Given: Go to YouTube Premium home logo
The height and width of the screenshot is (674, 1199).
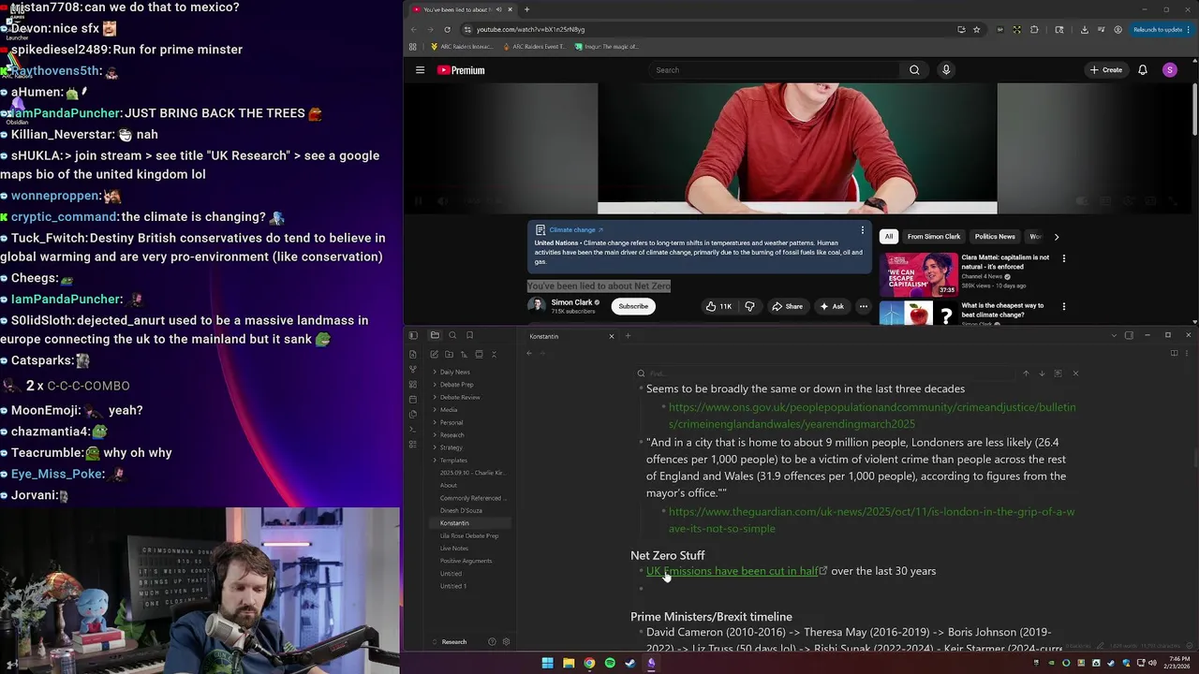Looking at the screenshot, I should (x=461, y=70).
